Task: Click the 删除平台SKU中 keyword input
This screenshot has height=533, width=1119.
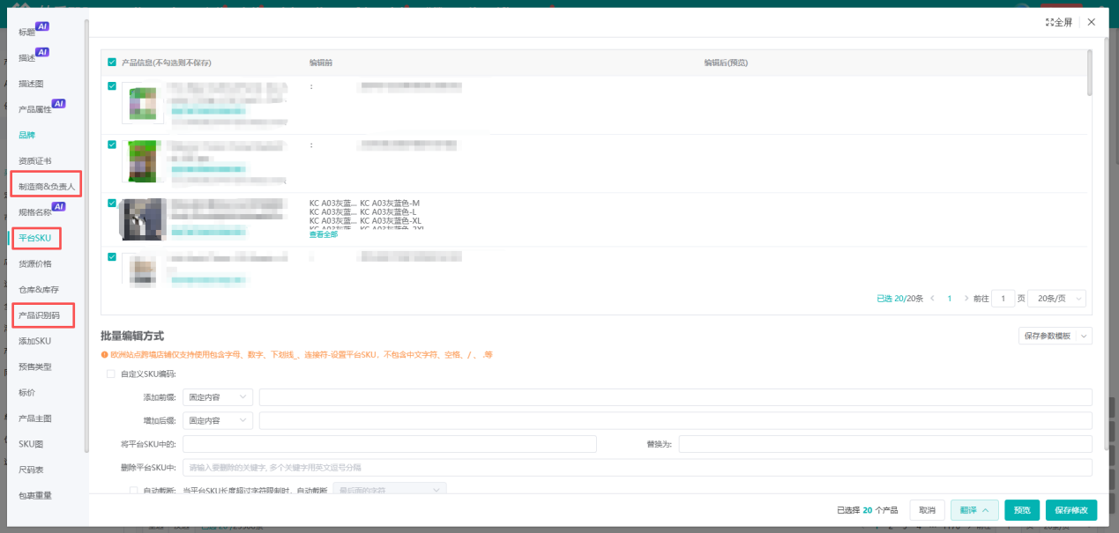Action: [x=638, y=467]
